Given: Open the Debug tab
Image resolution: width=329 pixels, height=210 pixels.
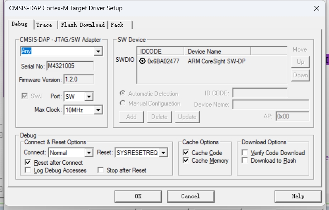Looking at the screenshot, I should [x=19, y=24].
